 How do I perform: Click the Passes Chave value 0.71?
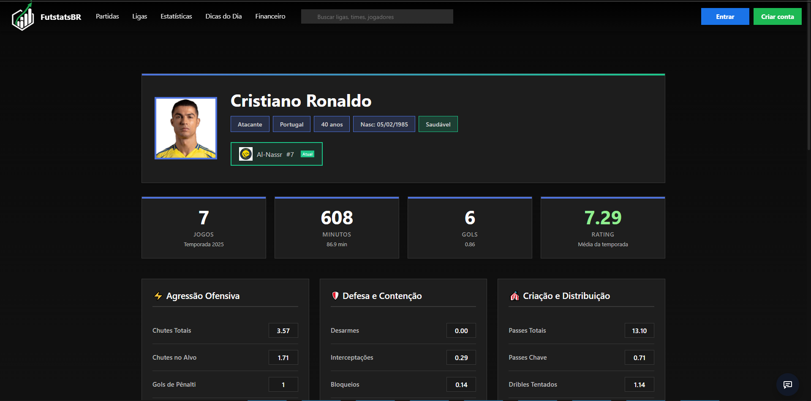(x=640, y=358)
